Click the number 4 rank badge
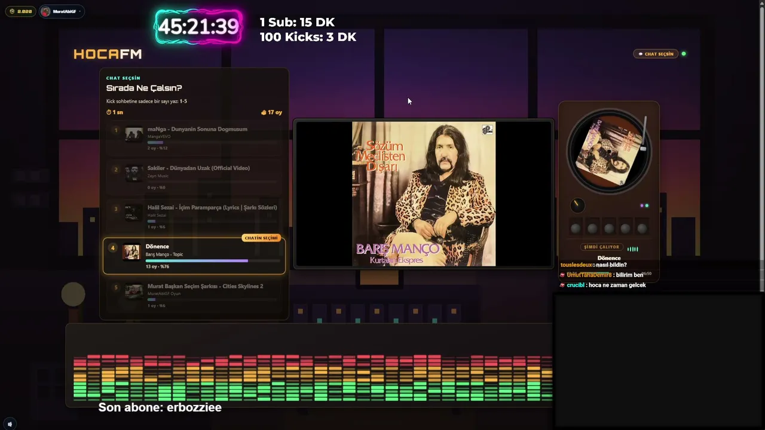 pyautogui.click(x=113, y=248)
